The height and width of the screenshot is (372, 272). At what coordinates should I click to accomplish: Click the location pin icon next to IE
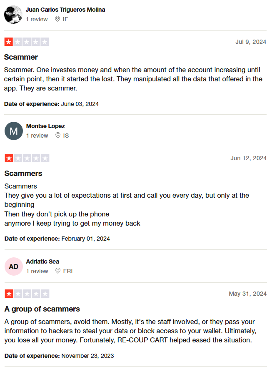click(57, 19)
